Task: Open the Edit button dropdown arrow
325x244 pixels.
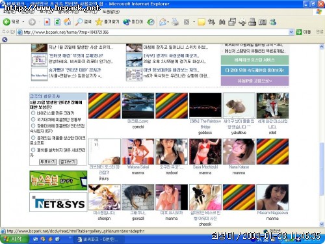Action: (194, 22)
